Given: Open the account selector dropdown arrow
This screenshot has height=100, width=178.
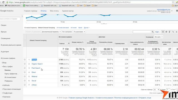Looking at the screenshot, I should [x=172, y=11].
